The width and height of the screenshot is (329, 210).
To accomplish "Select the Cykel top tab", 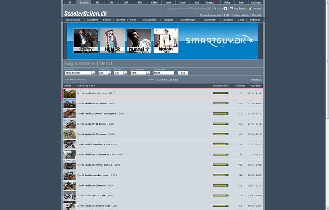I will 155,2.
